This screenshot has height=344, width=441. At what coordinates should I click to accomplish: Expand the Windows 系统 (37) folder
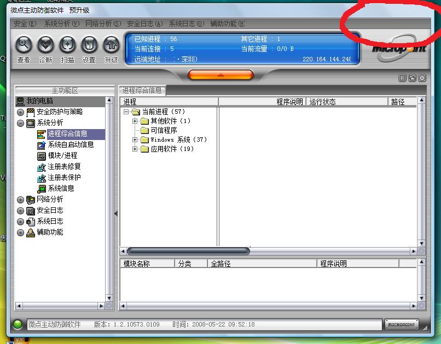click(x=135, y=139)
